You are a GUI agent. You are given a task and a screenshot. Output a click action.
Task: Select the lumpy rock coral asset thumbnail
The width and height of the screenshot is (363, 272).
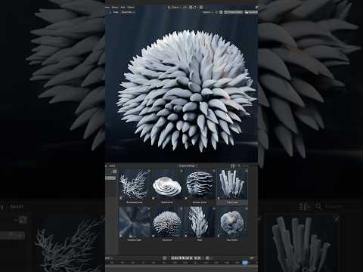tap(232, 222)
